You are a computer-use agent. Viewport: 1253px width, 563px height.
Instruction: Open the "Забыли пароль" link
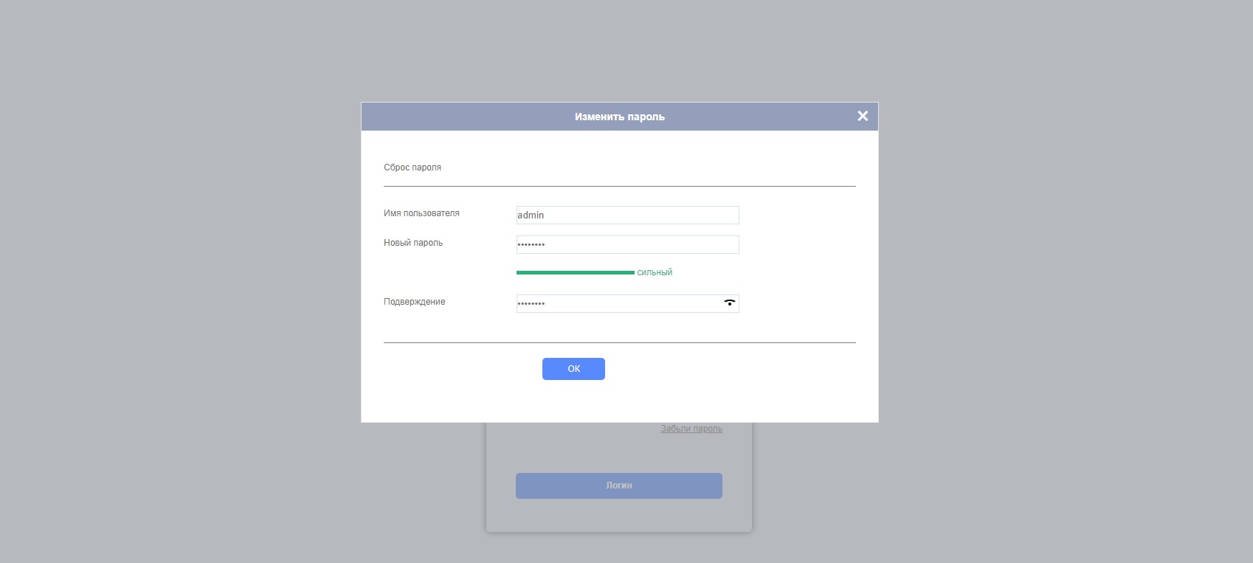[x=691, y=429]
